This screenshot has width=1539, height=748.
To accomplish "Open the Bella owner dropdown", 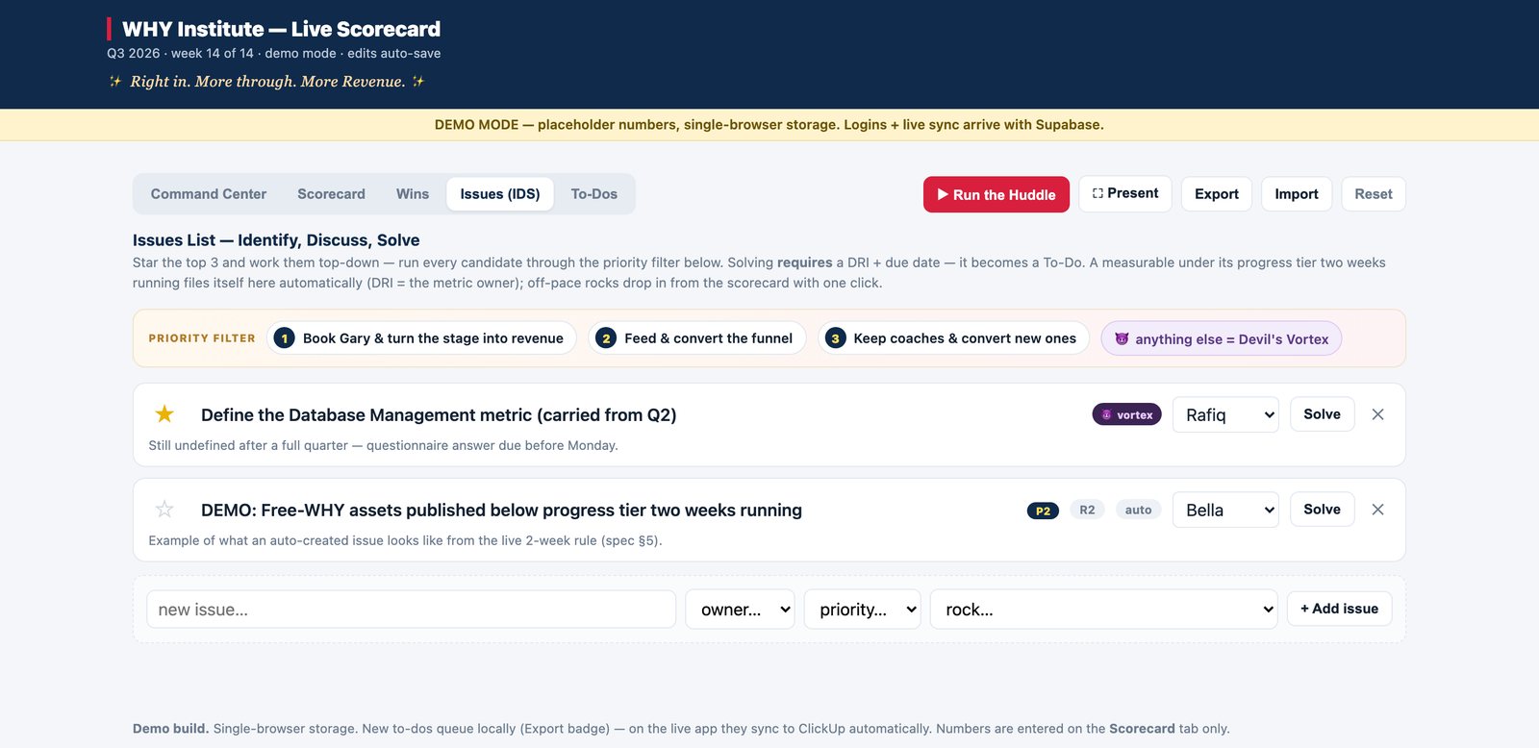I will tap(1225, 510).
